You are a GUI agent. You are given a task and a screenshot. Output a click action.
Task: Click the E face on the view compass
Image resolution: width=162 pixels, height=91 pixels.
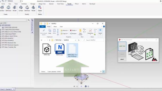87,79
